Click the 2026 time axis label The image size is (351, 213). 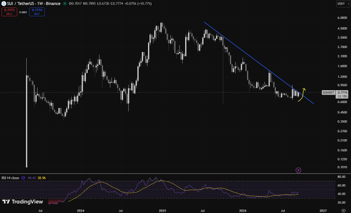click(x=243, y=210)
